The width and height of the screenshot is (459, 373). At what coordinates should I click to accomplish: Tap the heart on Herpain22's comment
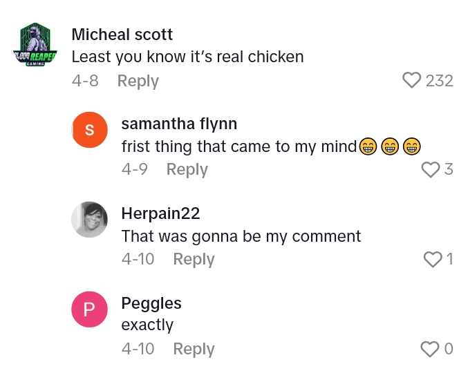click(432, 259)
